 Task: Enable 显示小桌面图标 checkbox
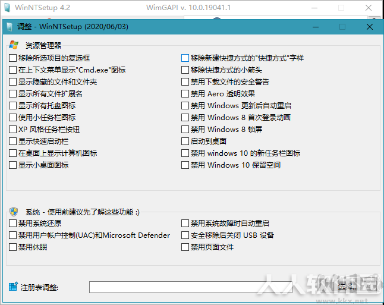[12, 165]
